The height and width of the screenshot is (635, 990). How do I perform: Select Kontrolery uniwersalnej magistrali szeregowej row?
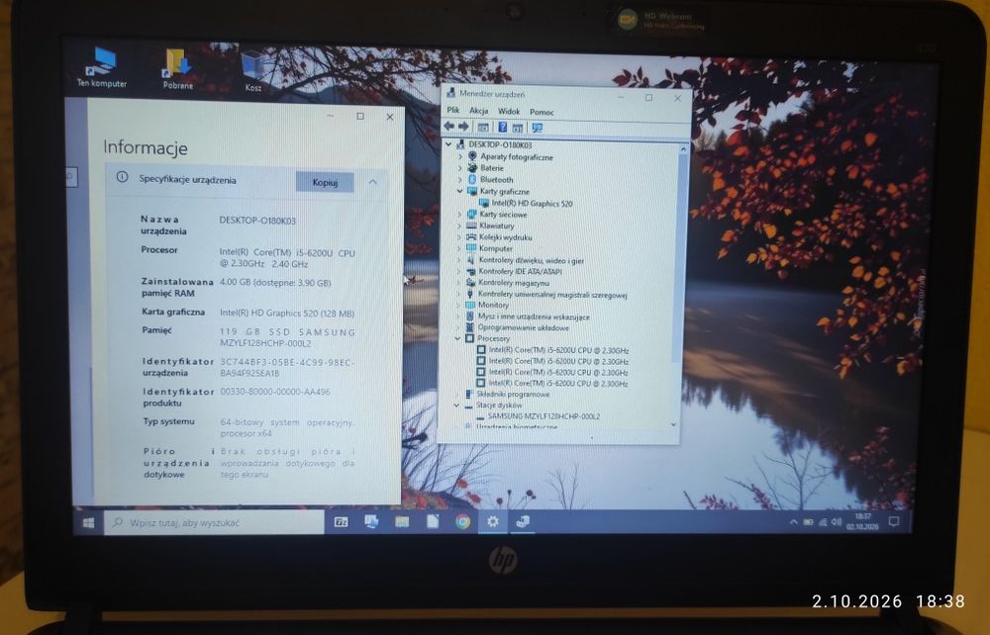tap(546, 294)
